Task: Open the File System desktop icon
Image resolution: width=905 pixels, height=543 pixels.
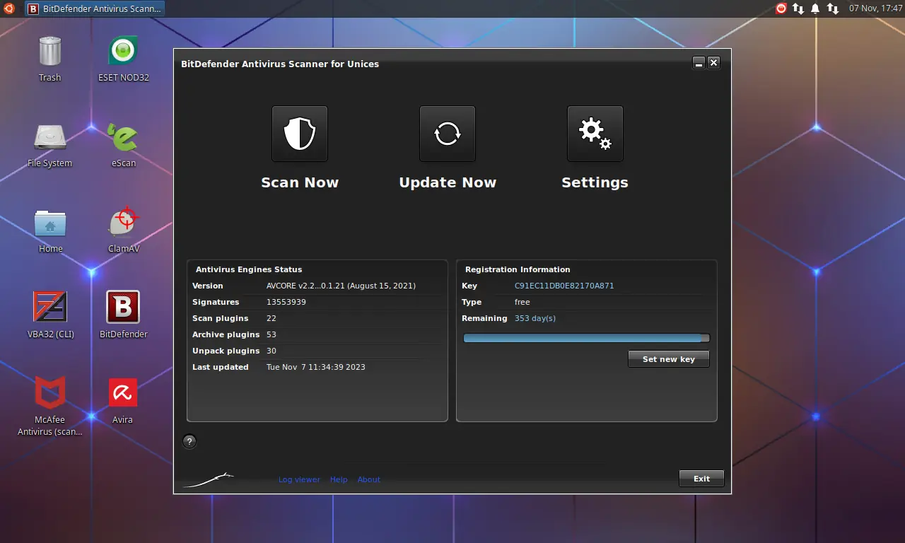Action: [49, 137]
